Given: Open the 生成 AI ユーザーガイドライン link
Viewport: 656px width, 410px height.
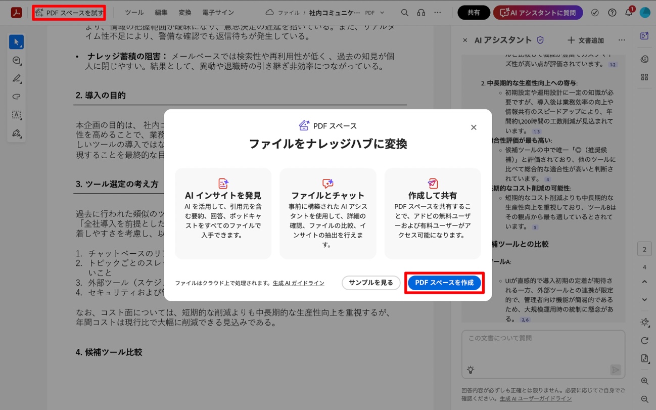Looking at the screenshot, I should coord(536,398).
